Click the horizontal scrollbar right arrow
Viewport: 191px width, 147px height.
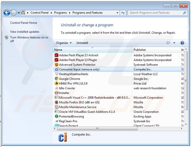pos(181,128)
